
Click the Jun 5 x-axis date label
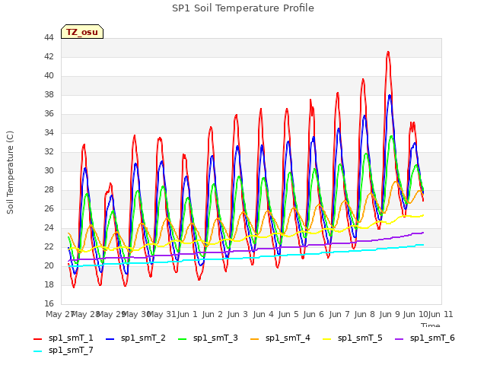[x=289, y=314]
